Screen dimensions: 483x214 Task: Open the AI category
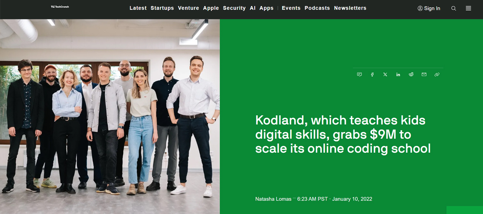coord(253,8)
